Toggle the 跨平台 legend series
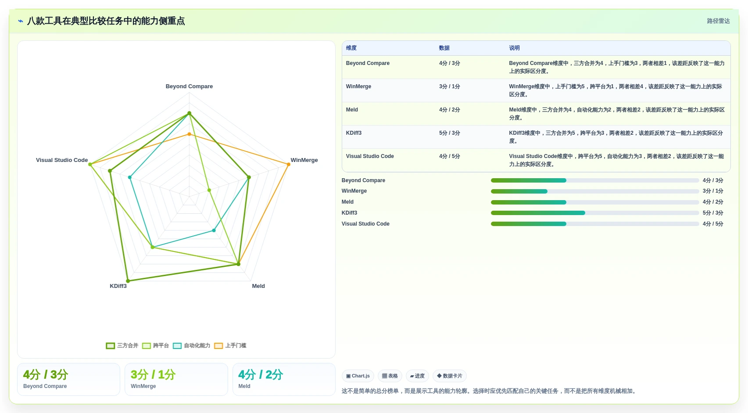The image size is (748, 413). coord(155,345)
